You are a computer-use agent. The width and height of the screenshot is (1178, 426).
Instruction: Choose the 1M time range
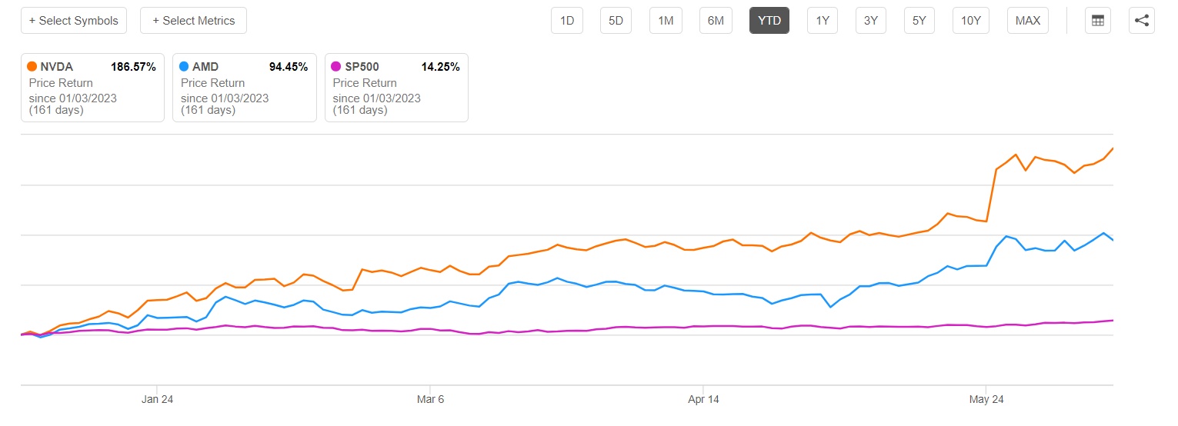coord(666,21)
